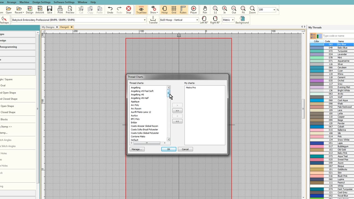The width and height of the screenshot is (354, 199).
Task: Set zoom to 1:1
Action: [x=215, y=10]
